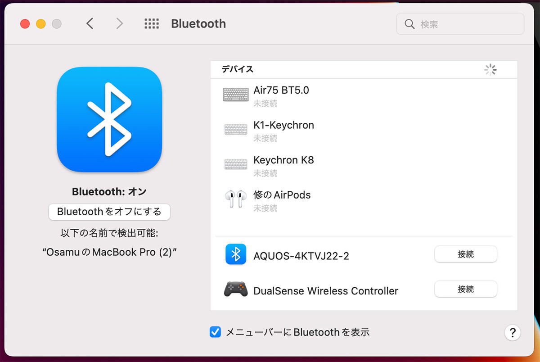This screenshot has height=362, width=540.
Task: Select the AirPods icon
Action: (x=236, y=199)
